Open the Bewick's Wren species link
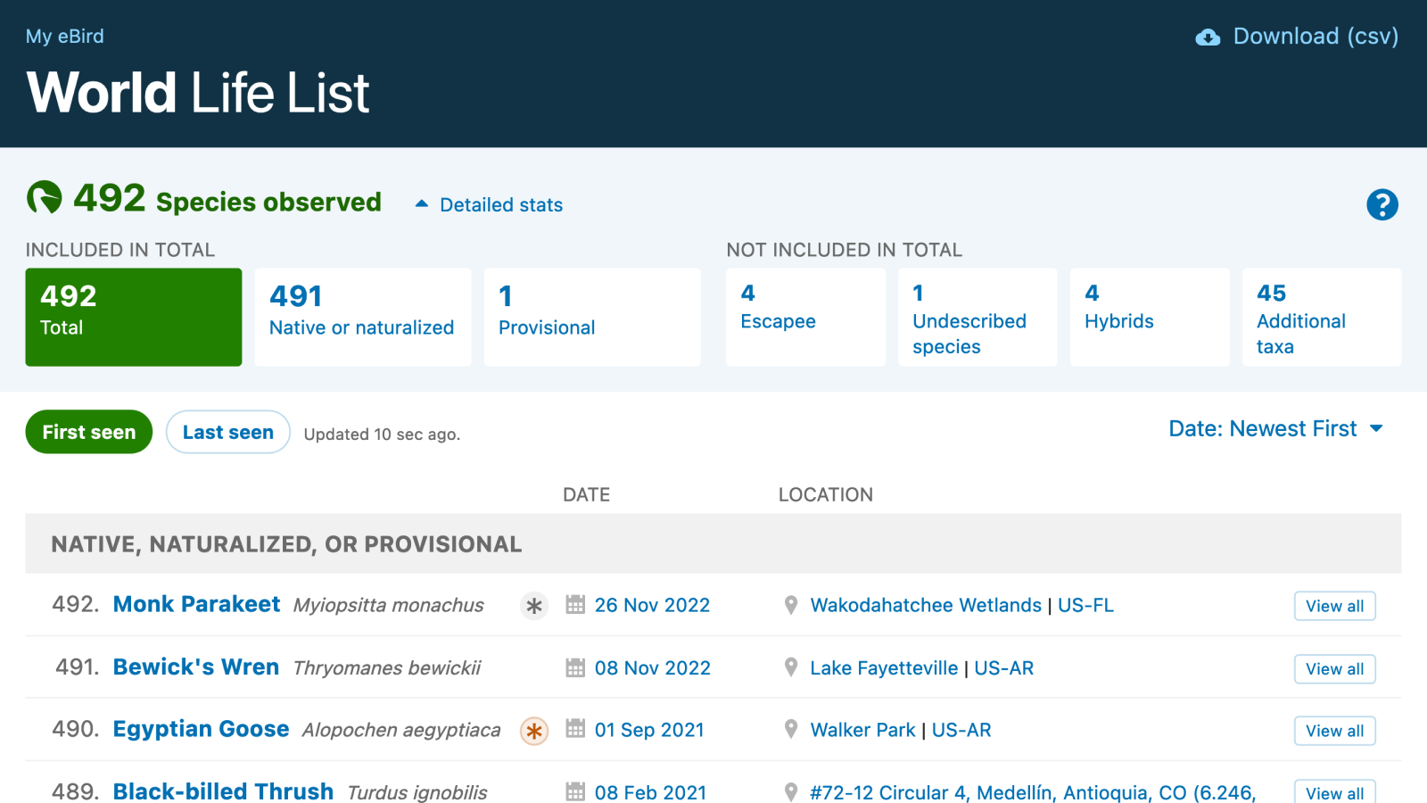The height and width of the screenshot is (803, 1427). [x=196, y=666]
